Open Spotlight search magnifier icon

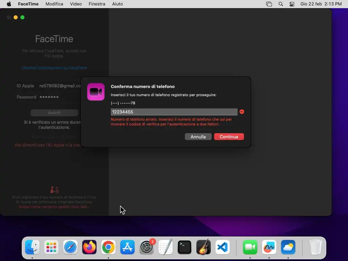click(281, 4)
